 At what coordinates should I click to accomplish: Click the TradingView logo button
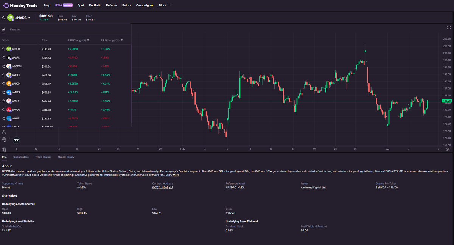[16, 140]
